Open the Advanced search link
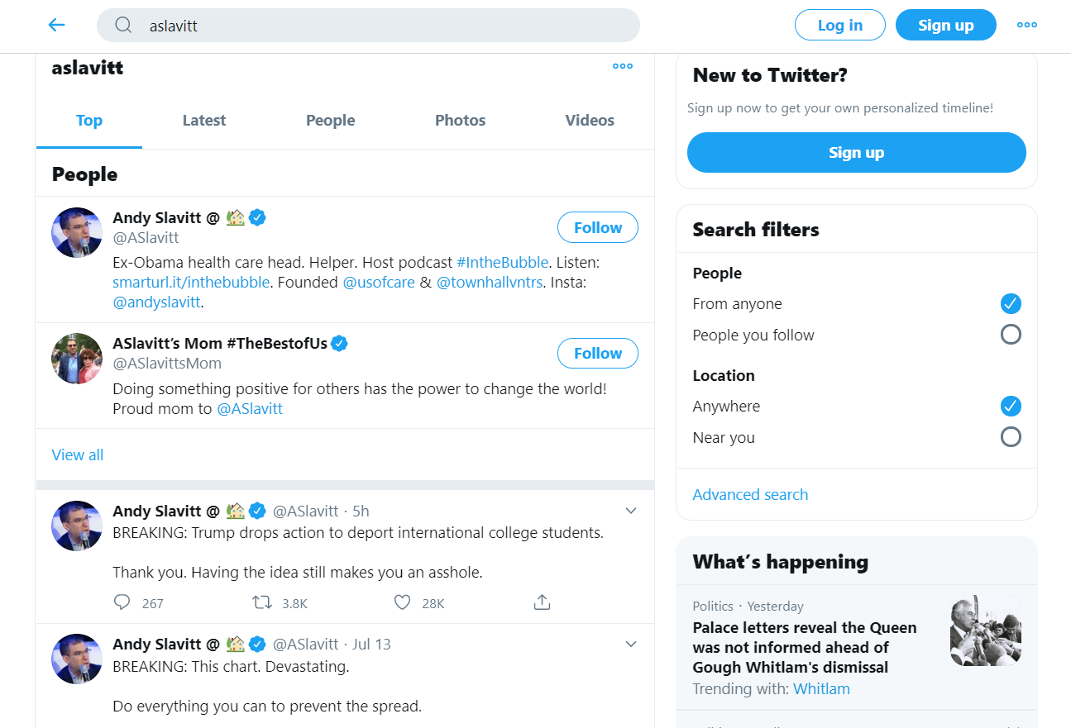1071x728 pixels. tap(750, 495)
